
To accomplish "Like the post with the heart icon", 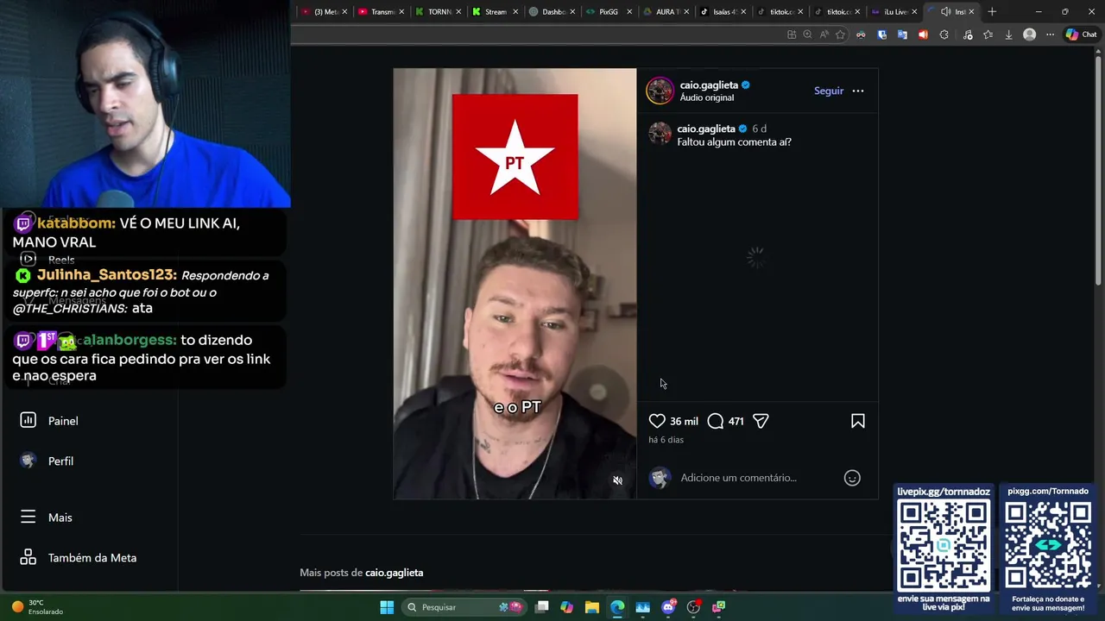I will click(657, 421).
